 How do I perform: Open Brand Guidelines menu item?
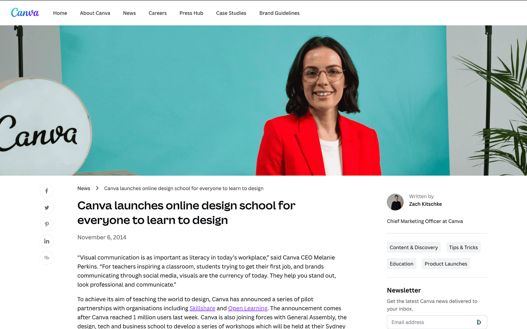[x=279, y=13]
